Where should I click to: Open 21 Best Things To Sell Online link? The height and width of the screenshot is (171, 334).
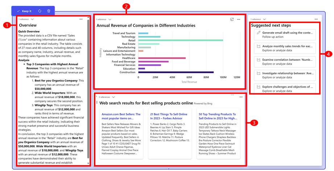(x=169, y=116)
